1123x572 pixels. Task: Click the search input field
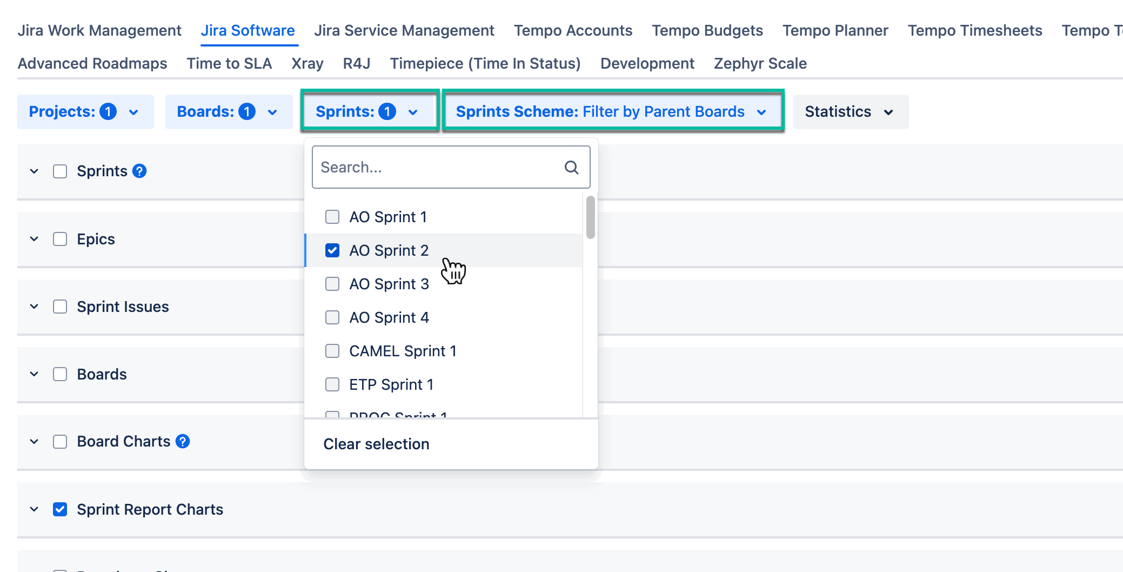coord(432,167)
